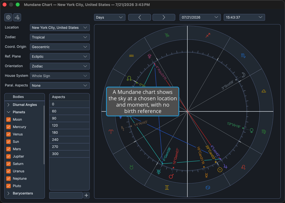Click the North Node glyph on chart

[x=129, y=78]
